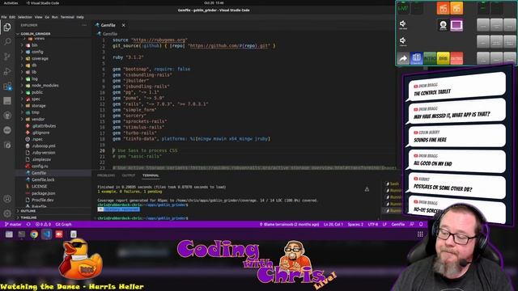Click the feedback icon in the status bar
The image size is (518, 291).
(412, 225)
